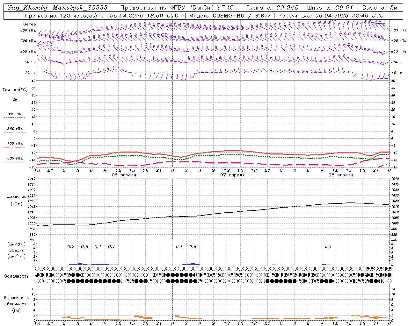Click the latitude value Широта: 69.01
The height and width of the screenshot is (326, 408).
tap(330, 7)
